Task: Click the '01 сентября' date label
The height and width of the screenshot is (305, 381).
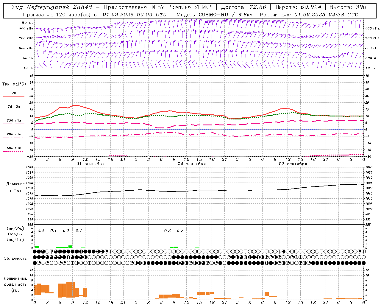Action: click(90, 164)
